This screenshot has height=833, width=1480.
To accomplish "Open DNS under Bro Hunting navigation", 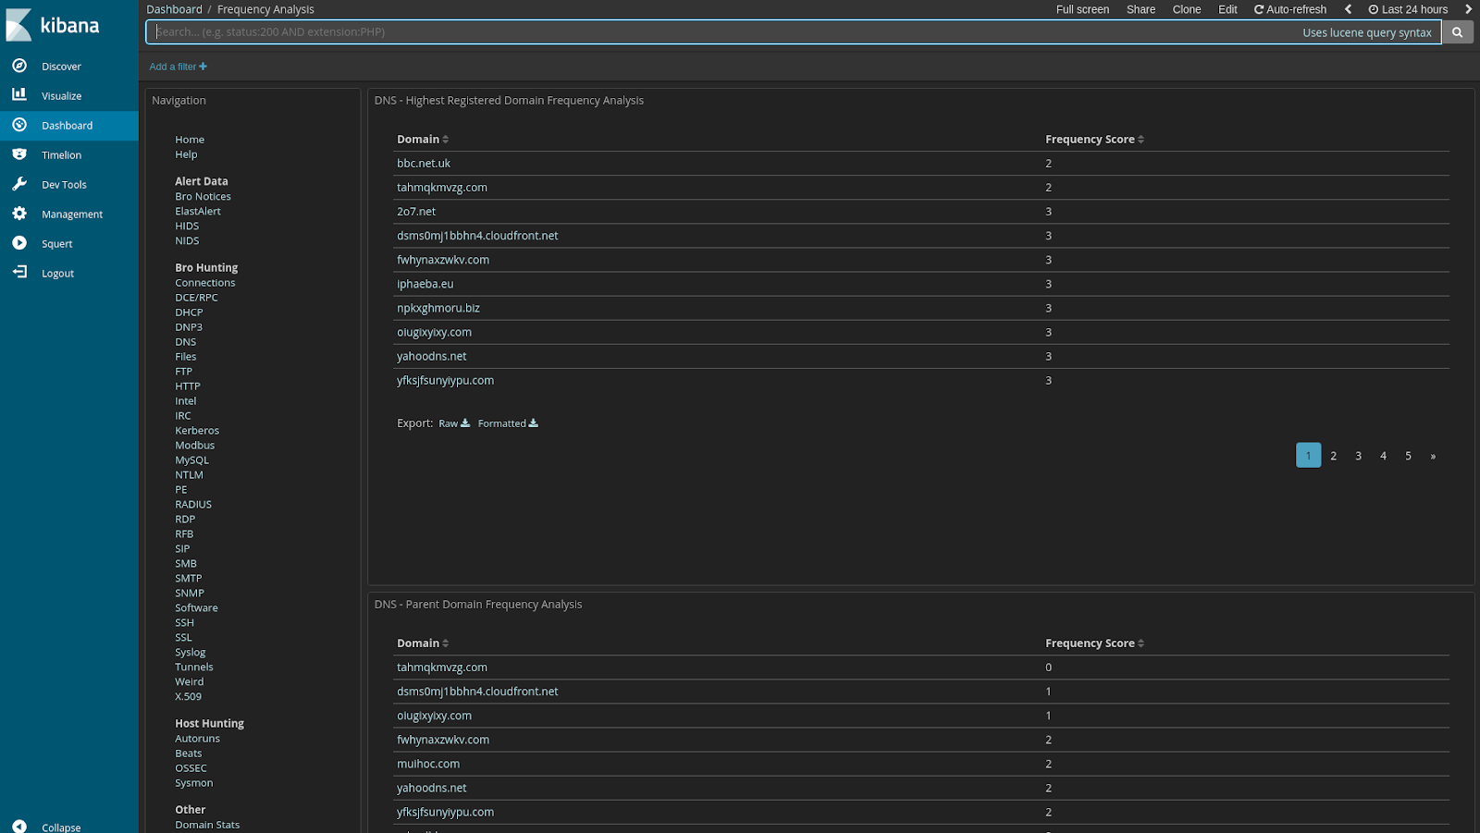I will point(185,341).
